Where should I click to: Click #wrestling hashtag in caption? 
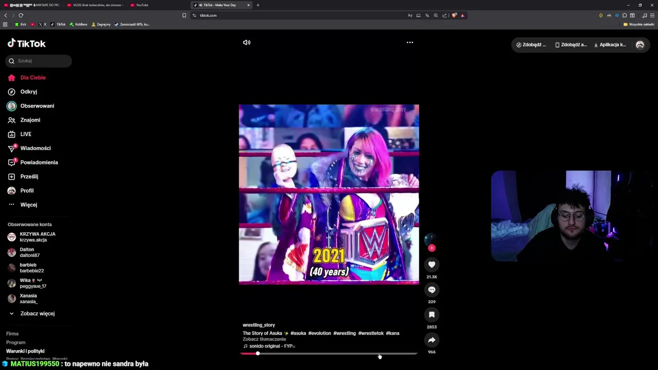(x=344, y=333)
